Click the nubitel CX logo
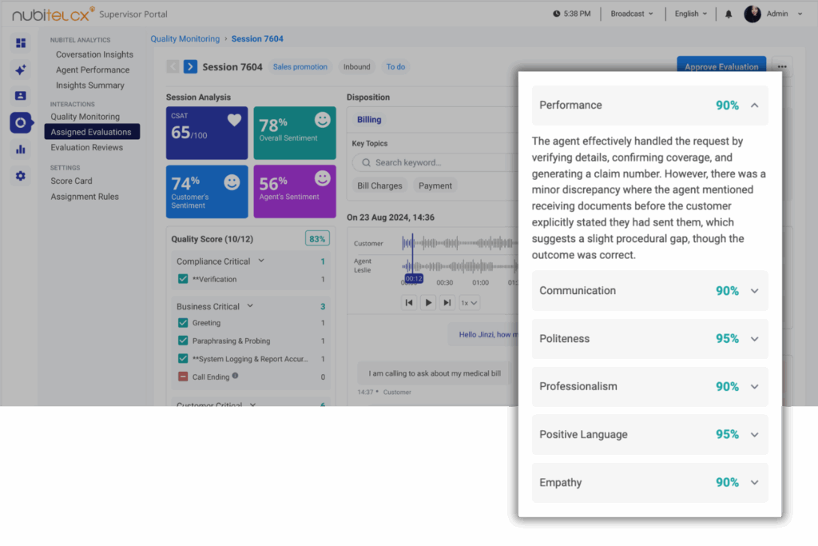The image size is (818, 546). 54,14
